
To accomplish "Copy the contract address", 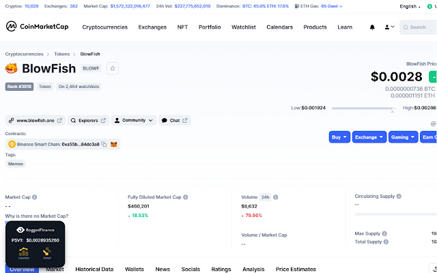I will (x=104, y=144).
